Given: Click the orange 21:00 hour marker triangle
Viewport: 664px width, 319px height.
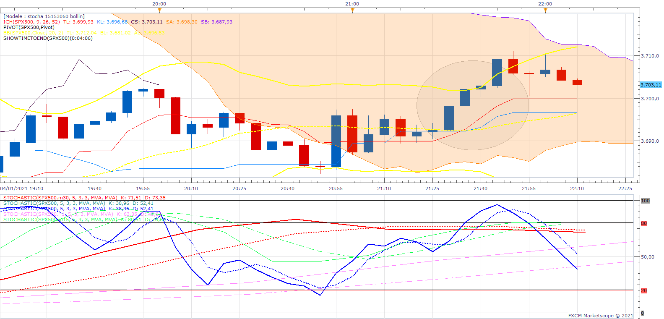Looking at the screenshot, I should tap(352, 10).
